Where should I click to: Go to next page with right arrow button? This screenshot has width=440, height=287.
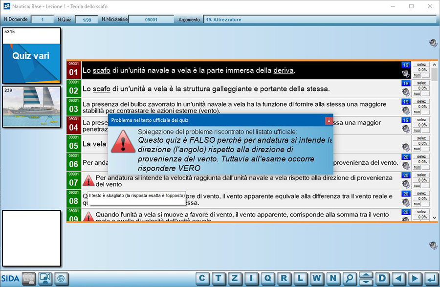click(415, 279)
